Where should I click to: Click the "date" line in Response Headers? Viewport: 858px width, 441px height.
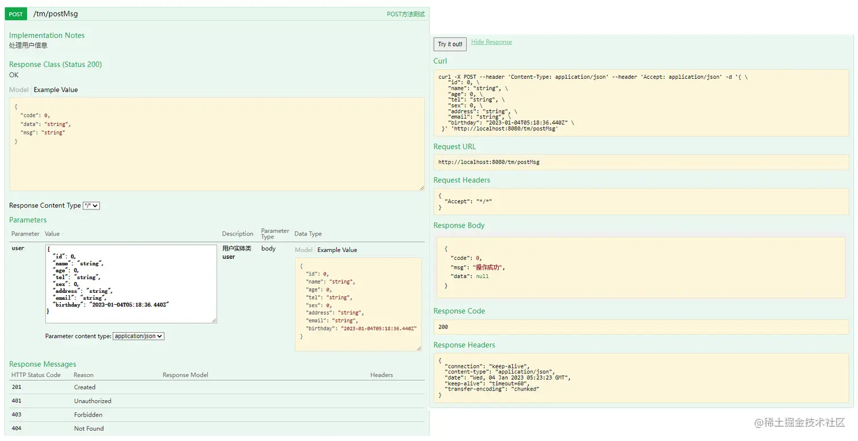click(x=508, y=378)
